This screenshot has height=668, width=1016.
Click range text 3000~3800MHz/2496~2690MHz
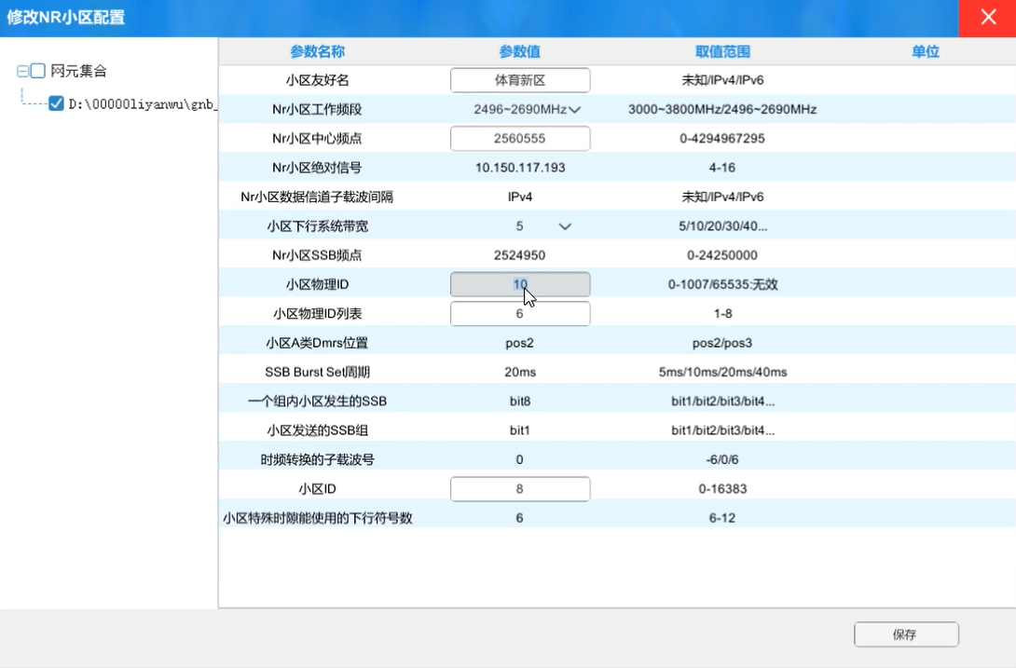(x=722, y=110)
